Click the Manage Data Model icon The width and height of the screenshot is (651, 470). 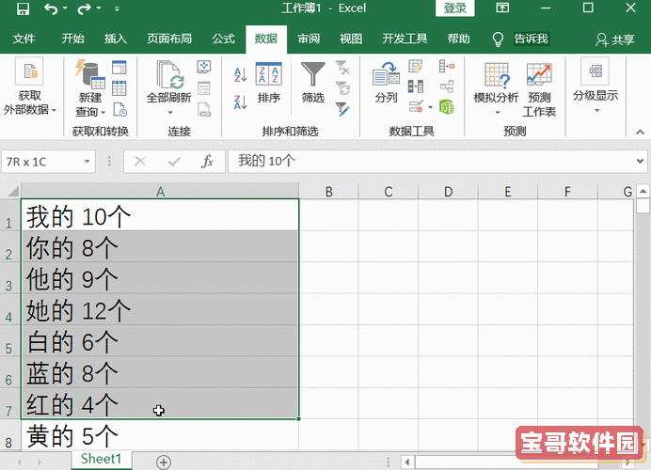pyautogui.click(x=447, y=107)
